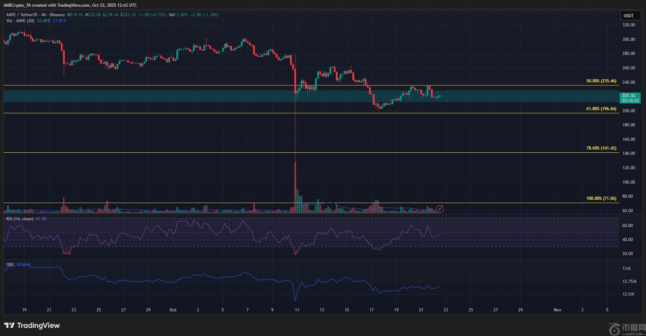Click the 13 M label on OBV scale
646x336 pixels.
click(x=626, y=268)
